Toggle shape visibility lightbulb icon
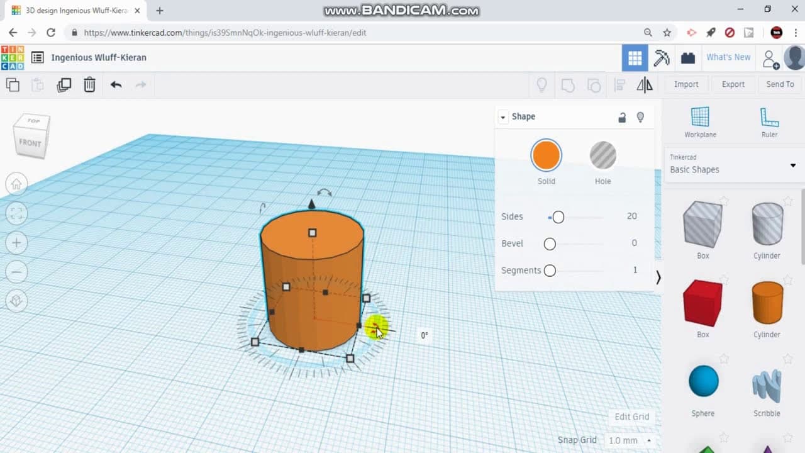This screenshot has width=805, height=453. click(x=640, y=117)
